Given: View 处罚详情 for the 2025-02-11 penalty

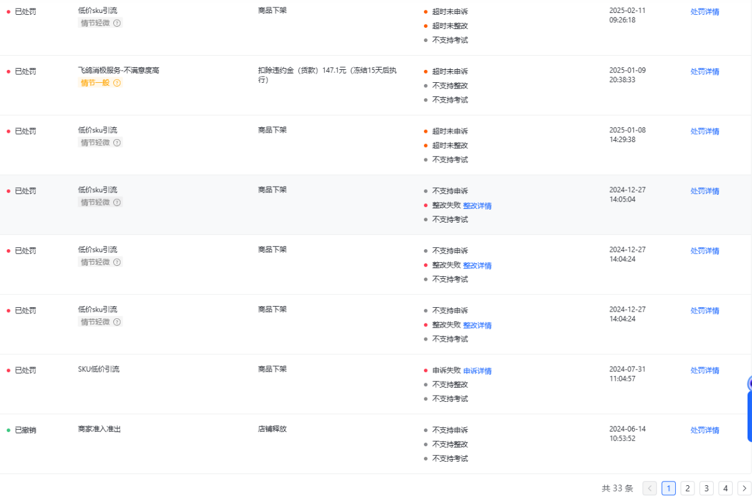Looking at the screenshot, I should [704, 12].
